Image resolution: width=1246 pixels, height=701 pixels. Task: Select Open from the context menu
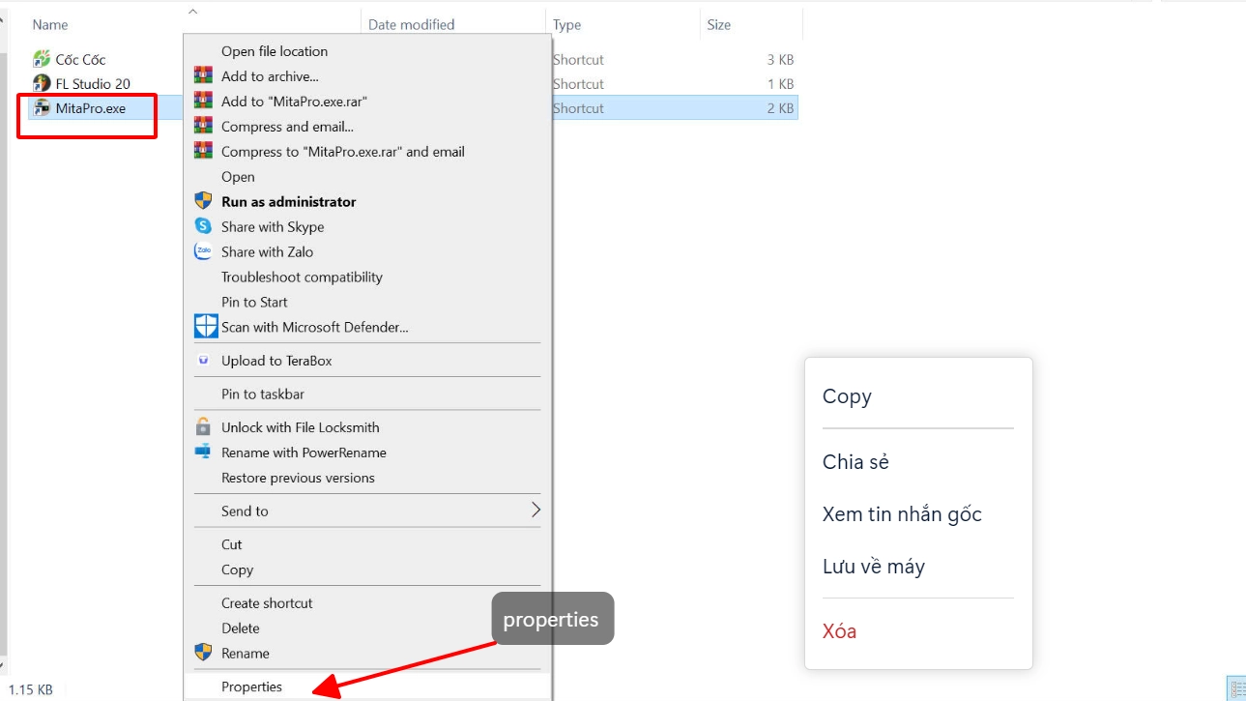238,177
